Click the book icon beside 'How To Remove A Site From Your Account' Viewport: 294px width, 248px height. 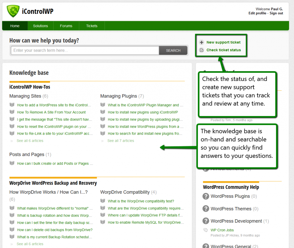(x=12, y=112)
